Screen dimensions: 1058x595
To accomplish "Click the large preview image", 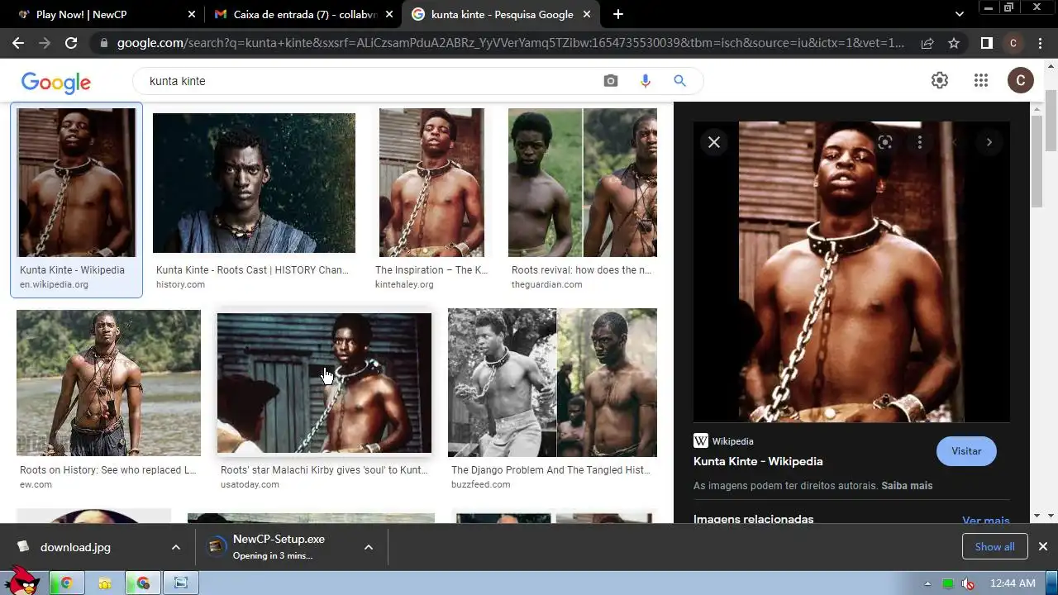I will click(851, 273).
